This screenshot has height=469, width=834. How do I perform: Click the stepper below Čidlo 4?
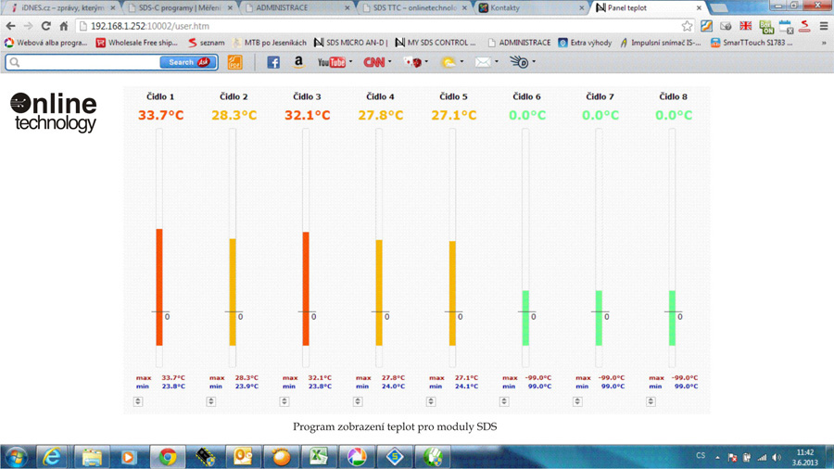tap(358, 401)
